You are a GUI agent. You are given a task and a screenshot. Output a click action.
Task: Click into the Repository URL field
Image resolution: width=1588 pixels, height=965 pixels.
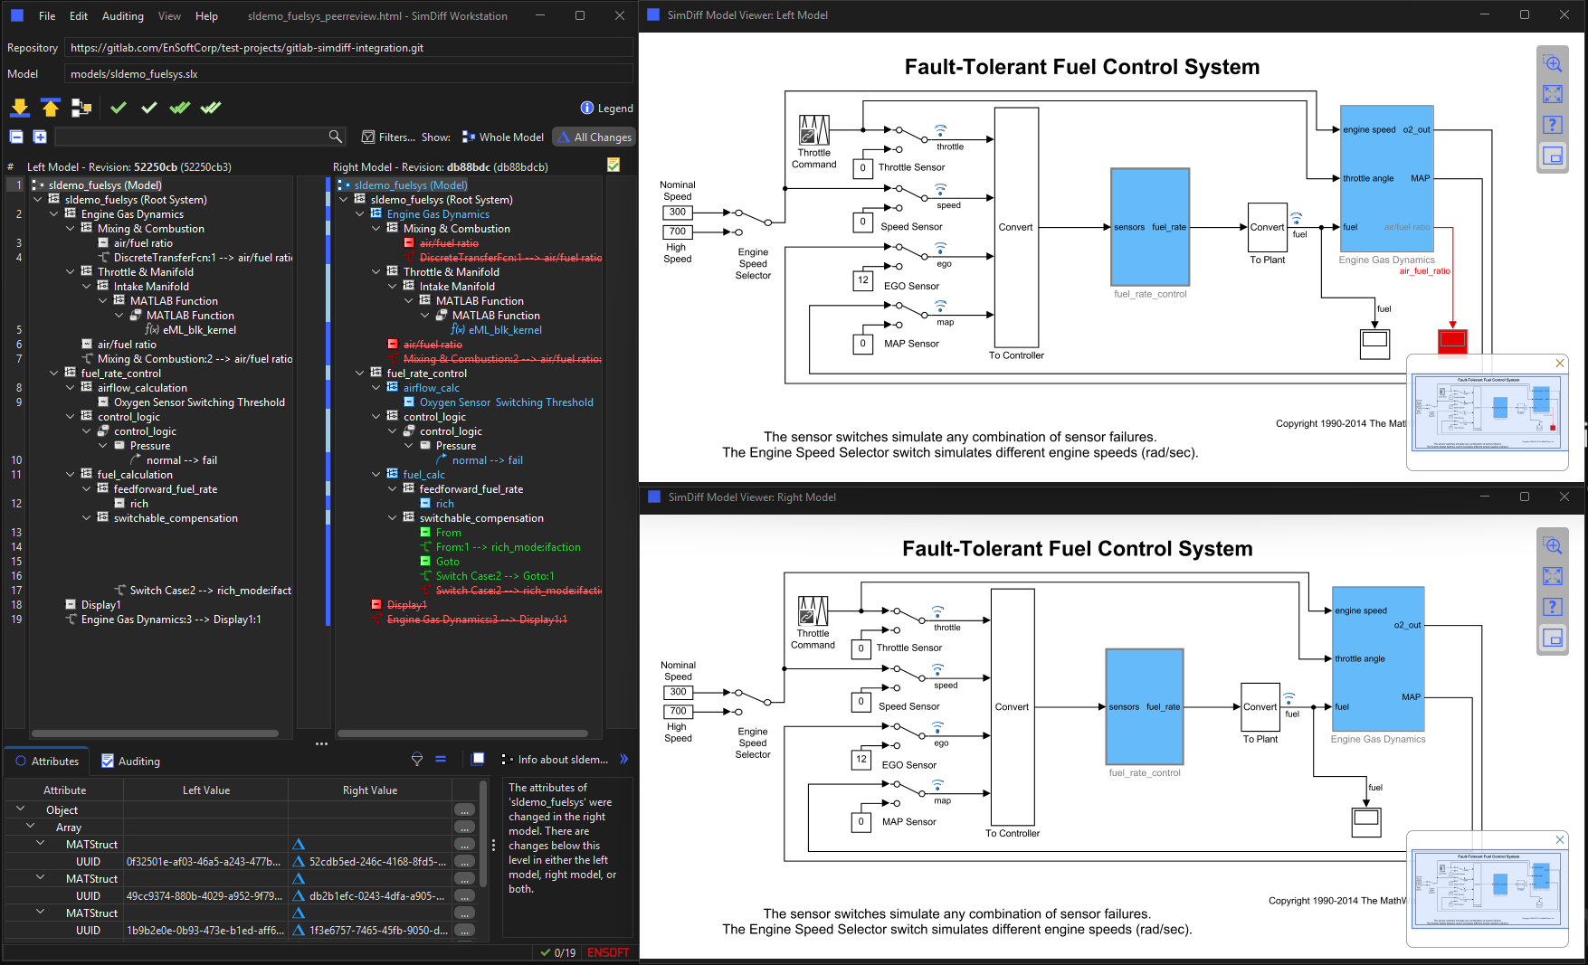click(x=348, y=48)
